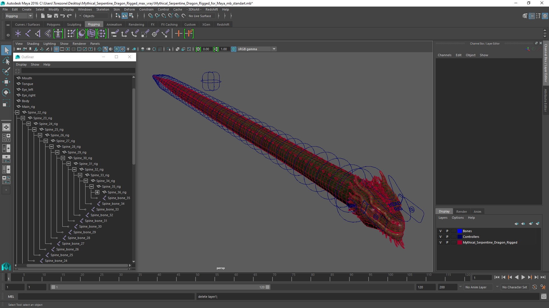Viewport: 549px width, 308px height.
Task: Click the Create Joints shelf icon
Action: click(x=28, y=34)
